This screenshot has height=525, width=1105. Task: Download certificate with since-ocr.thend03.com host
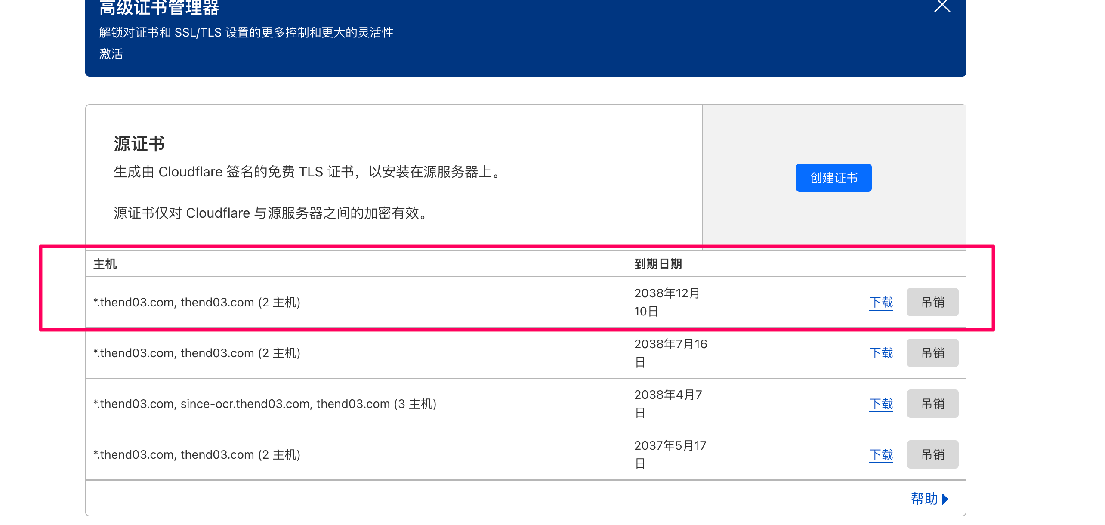tap(881, 404)
